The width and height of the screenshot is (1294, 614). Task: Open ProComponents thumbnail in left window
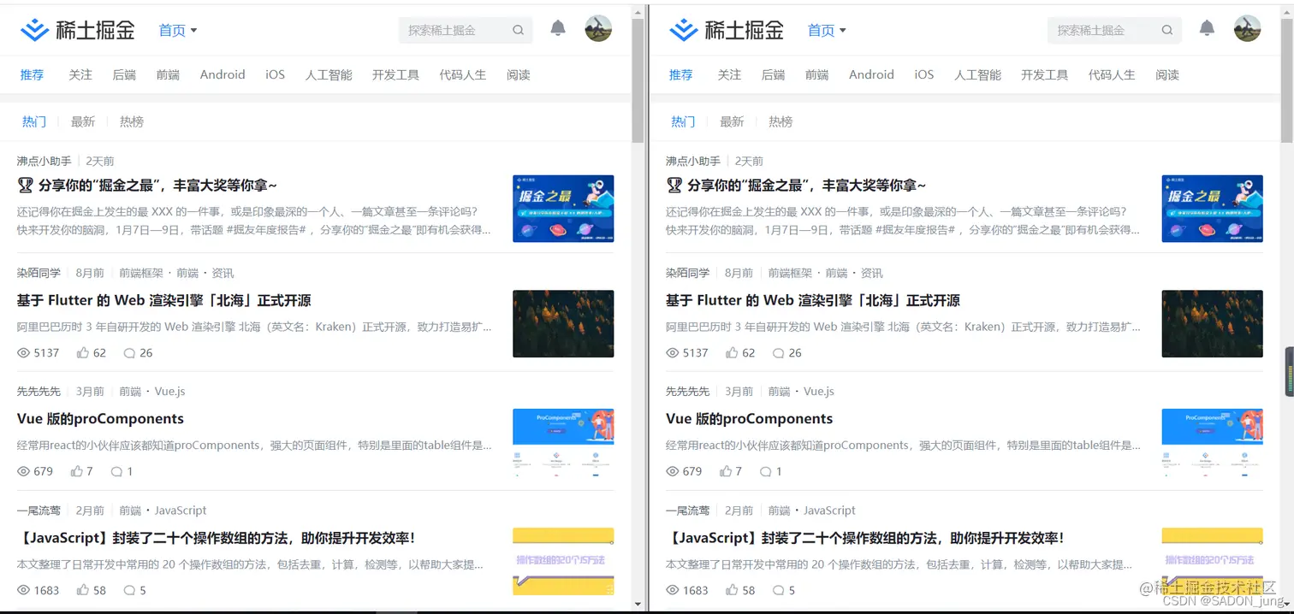(x=563, y=442)
